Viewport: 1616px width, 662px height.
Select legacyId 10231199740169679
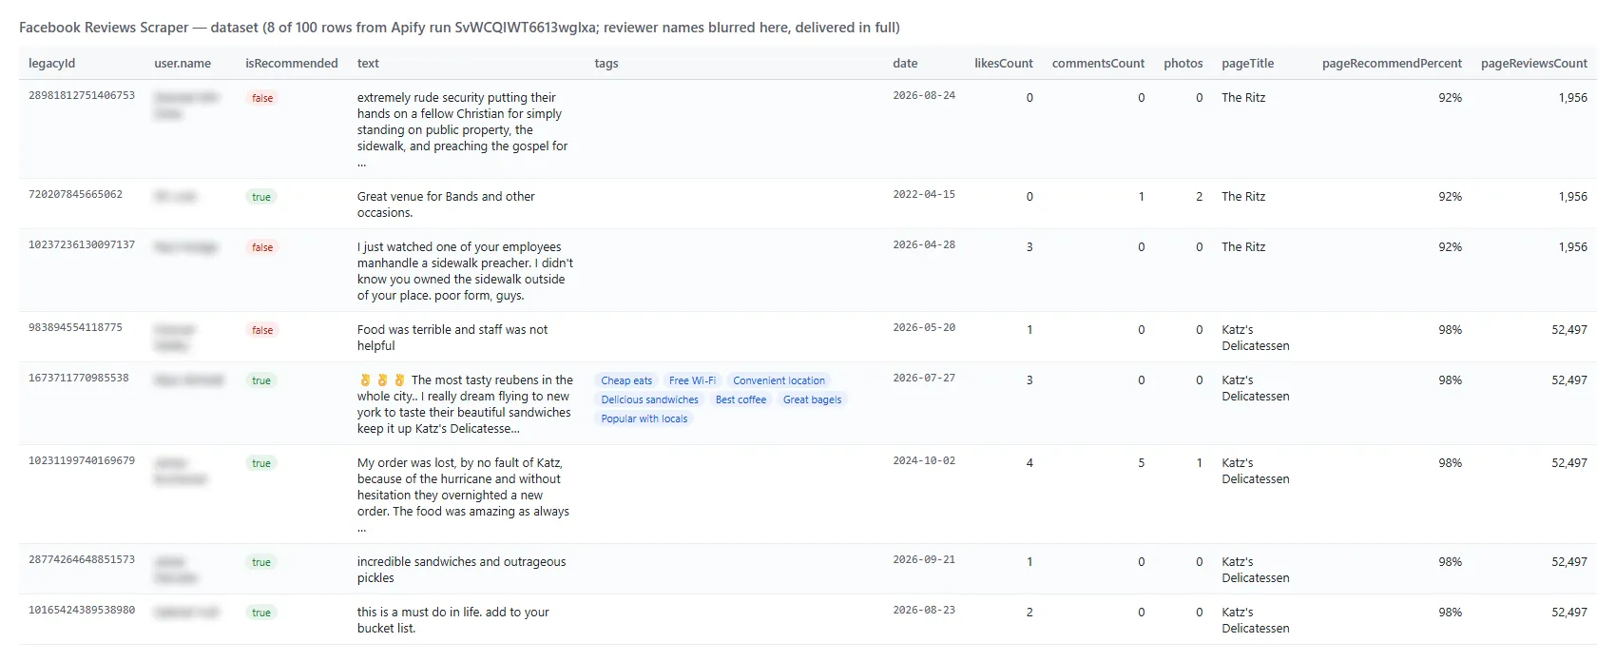tap(82, 461)
